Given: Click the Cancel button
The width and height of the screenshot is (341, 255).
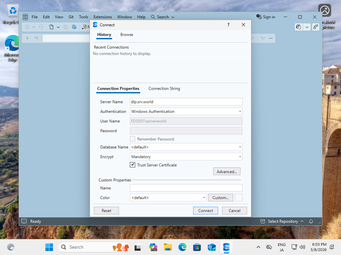Looking at the screenshot, I should click(x=234, y=210).
